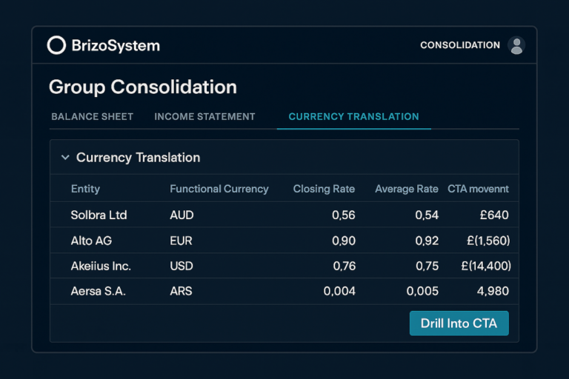Switch to the Income Statement tab
569x379 pixels.
tap(204, 116)
